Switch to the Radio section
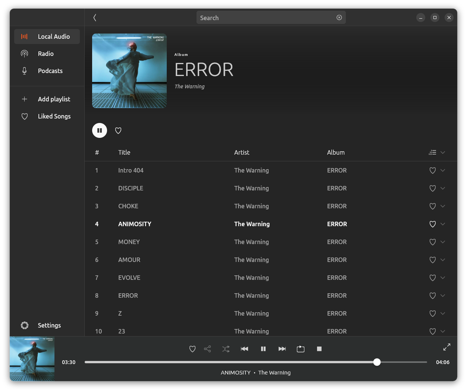Image resolution: width=467 pixels, height=392 pixels. (x=46, y=54)
